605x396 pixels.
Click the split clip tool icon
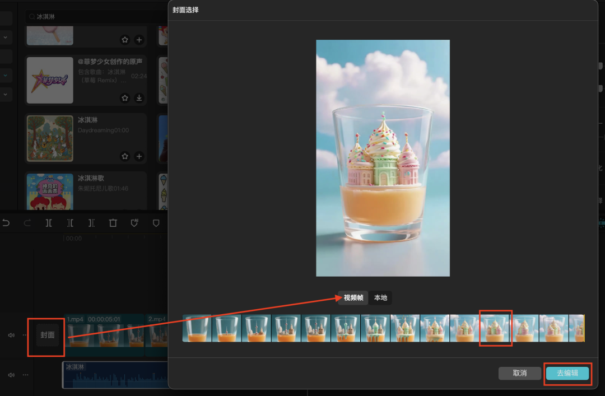click(49, 223)
